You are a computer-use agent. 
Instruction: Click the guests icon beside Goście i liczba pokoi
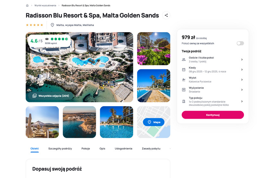click(x=184, y=60)
